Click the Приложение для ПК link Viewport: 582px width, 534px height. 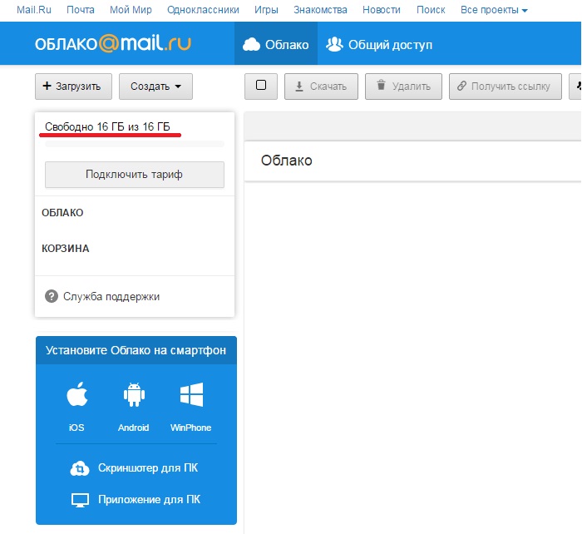(149, 499)
